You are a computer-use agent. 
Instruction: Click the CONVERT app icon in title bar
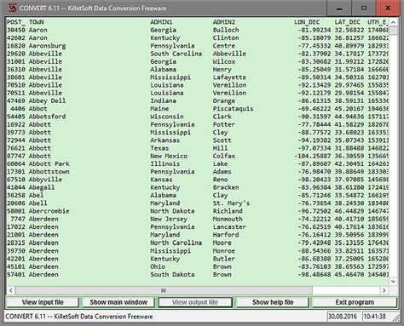pos(12,8)
